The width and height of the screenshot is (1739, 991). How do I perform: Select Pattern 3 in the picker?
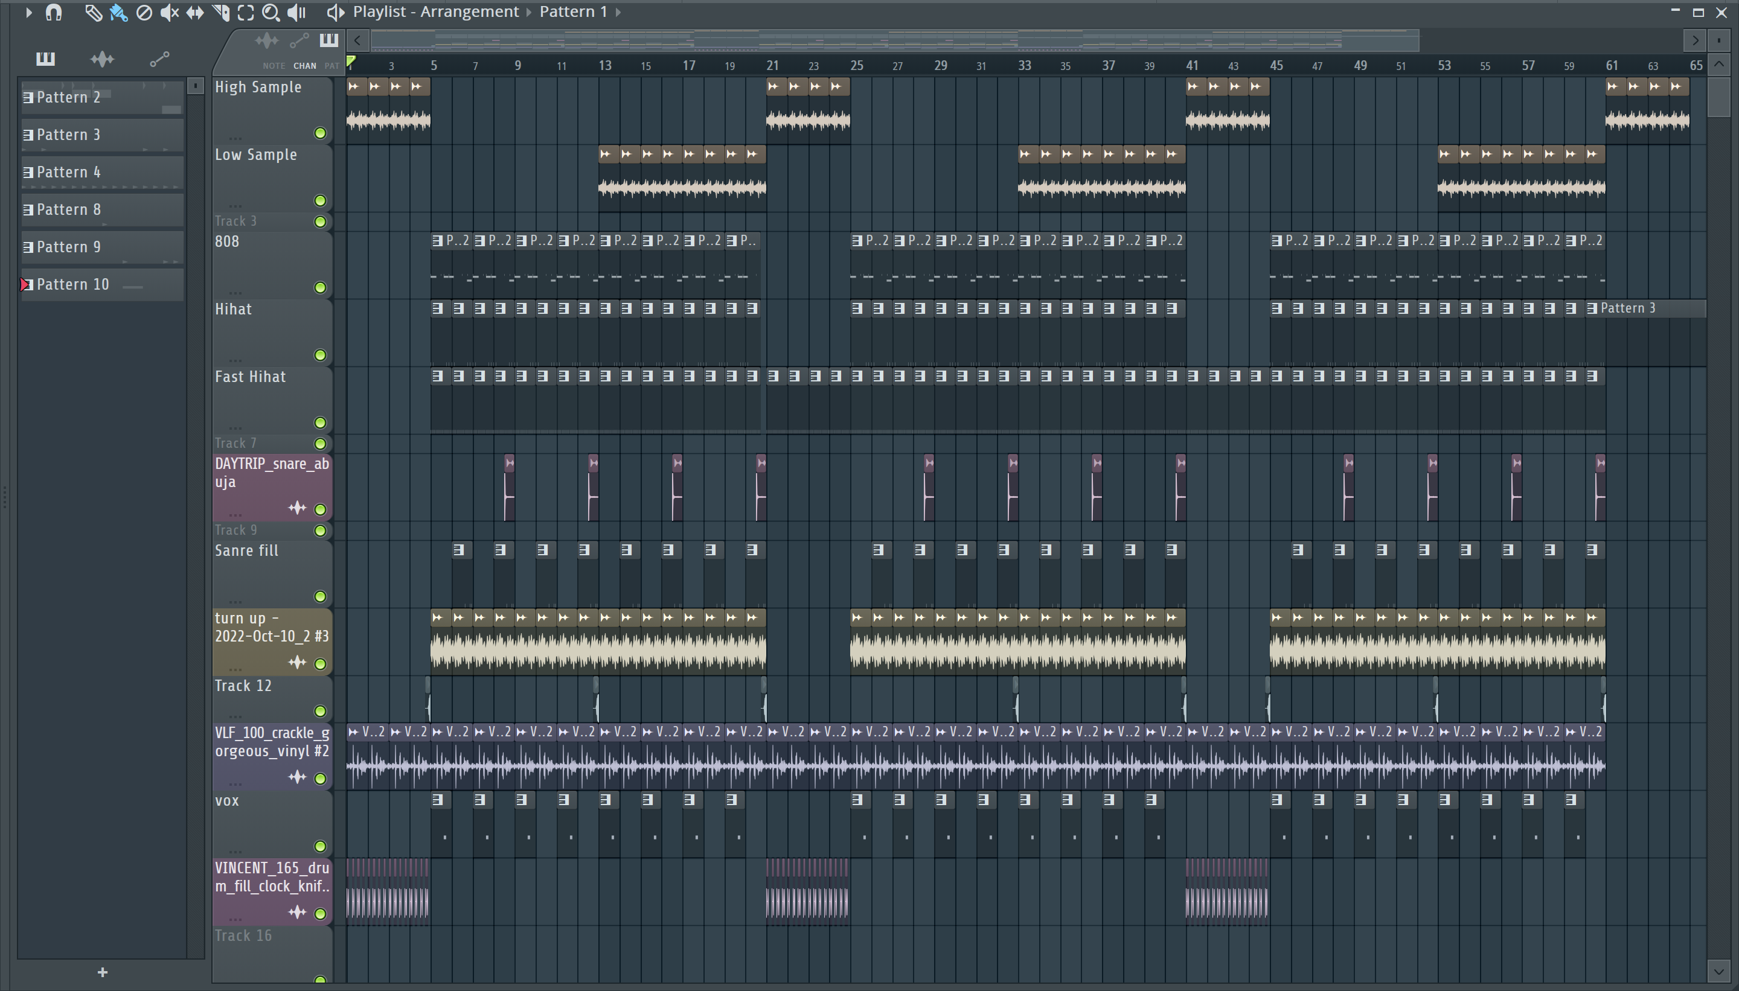pyautogui.click(x=102, y=135)
